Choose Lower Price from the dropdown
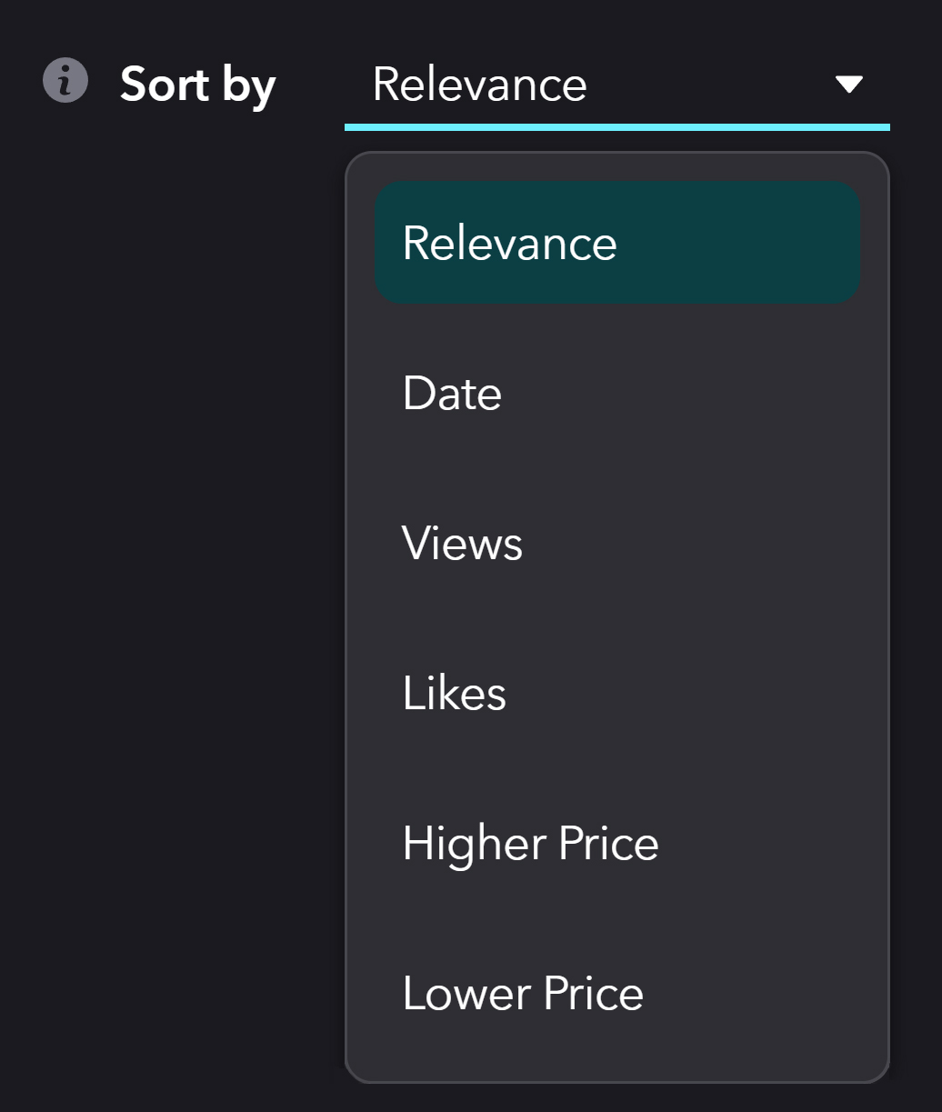Image resolution: width=942 pixels, height=1112 pixels. pos(617,993)
